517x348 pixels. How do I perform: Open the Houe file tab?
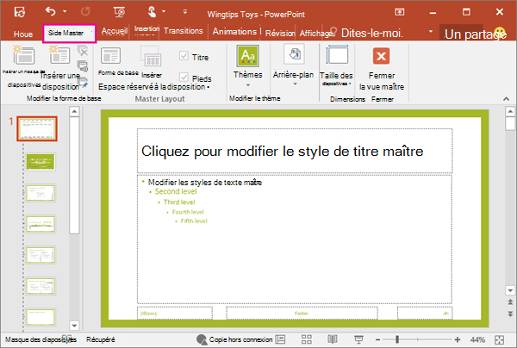click(x=23, y=34)
